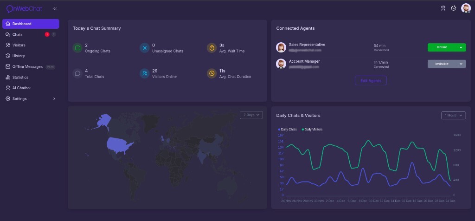Click the Unassigned Chats X icon
Screen dimensions: 475x221
tap(145, 48)
